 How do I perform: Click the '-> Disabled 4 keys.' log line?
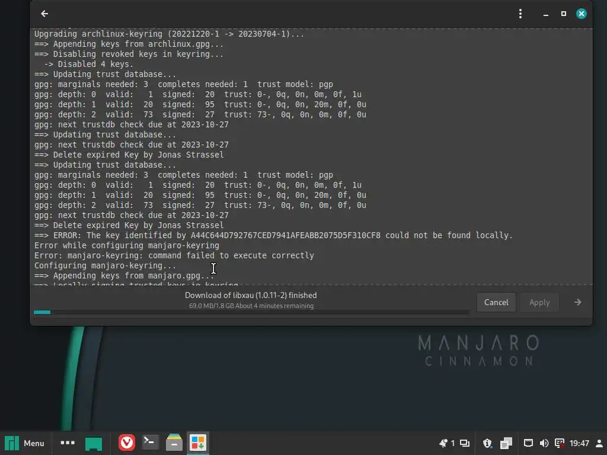pos(89,64)
